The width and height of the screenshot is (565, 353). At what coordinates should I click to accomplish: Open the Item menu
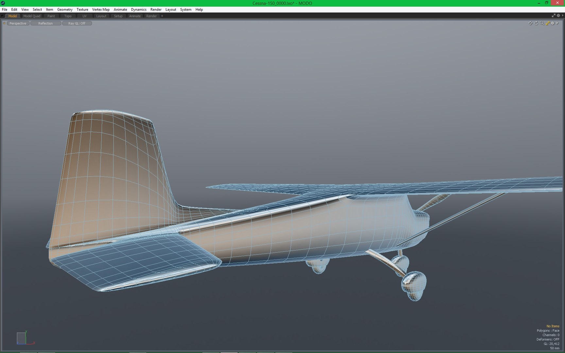click(49, 9)
